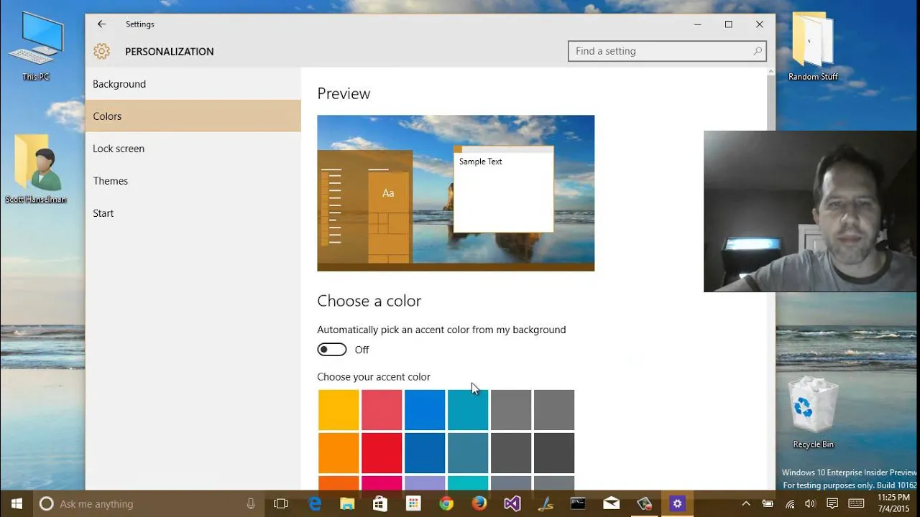Click the Ask me anything search box
The height and width of the screenshot is (517, 920).
tap(149, 504)
